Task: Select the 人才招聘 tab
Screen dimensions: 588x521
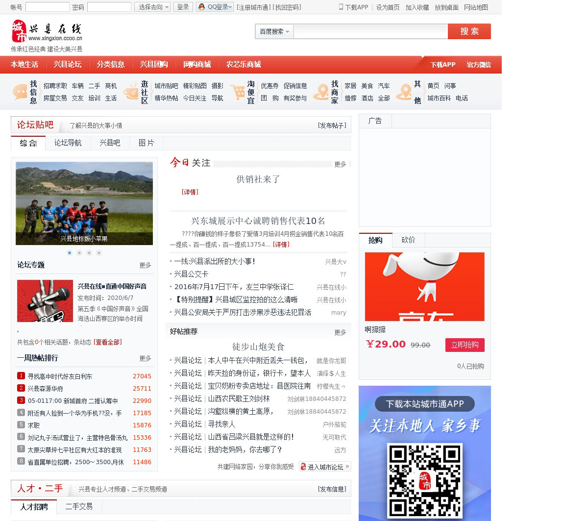Action: [x=34, y=506]
